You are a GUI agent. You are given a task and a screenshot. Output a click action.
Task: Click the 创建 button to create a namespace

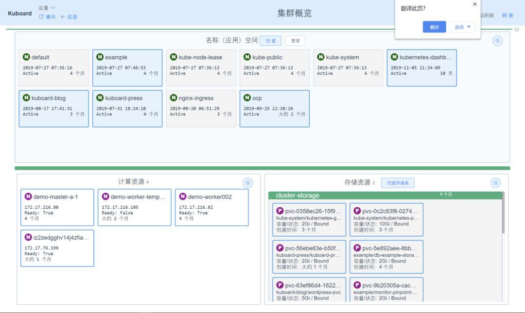(x=269, y=41)
